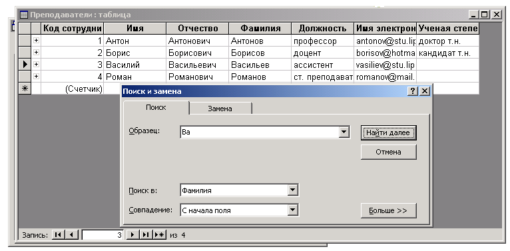
Task: Go to last record navigation button
Action: [x=146, y=235]
